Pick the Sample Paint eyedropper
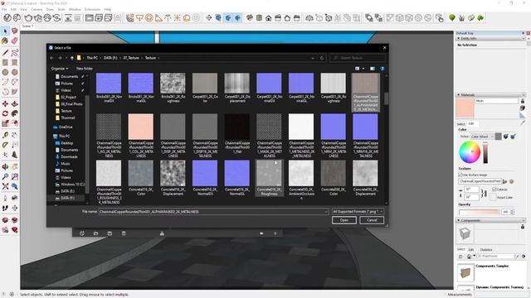 [523, 123]
